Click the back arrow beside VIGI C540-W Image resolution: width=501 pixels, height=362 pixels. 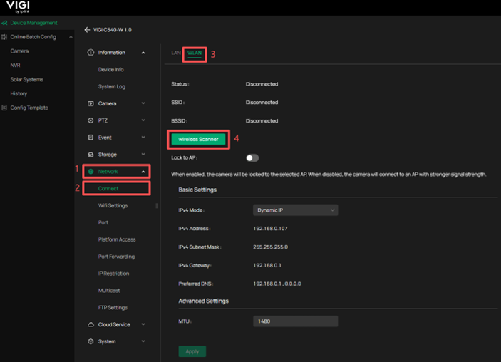[87, 30]
